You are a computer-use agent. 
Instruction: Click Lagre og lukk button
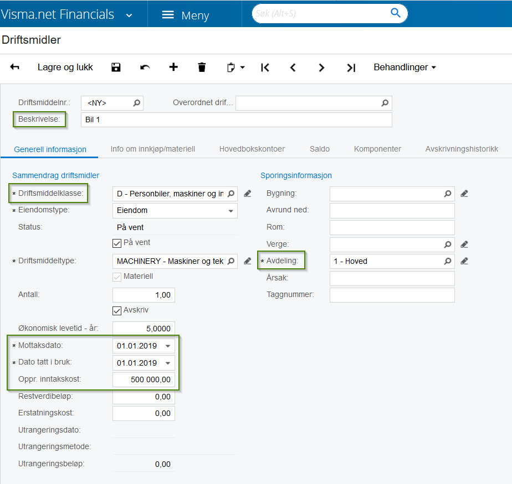coord(65,67)
